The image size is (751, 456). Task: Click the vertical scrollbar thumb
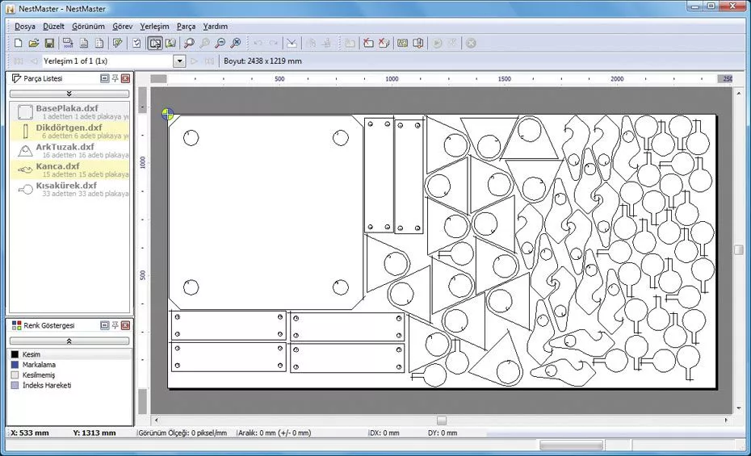[x=739, y=250]
